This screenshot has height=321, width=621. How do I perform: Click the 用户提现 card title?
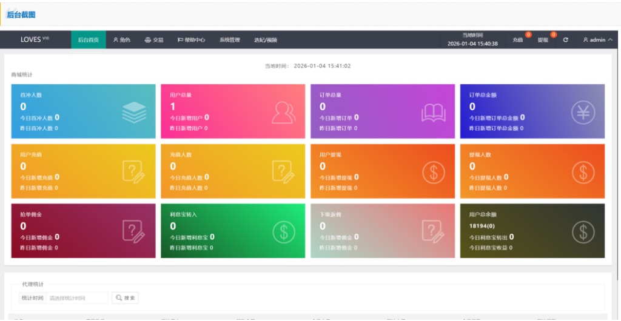point(331,154)
